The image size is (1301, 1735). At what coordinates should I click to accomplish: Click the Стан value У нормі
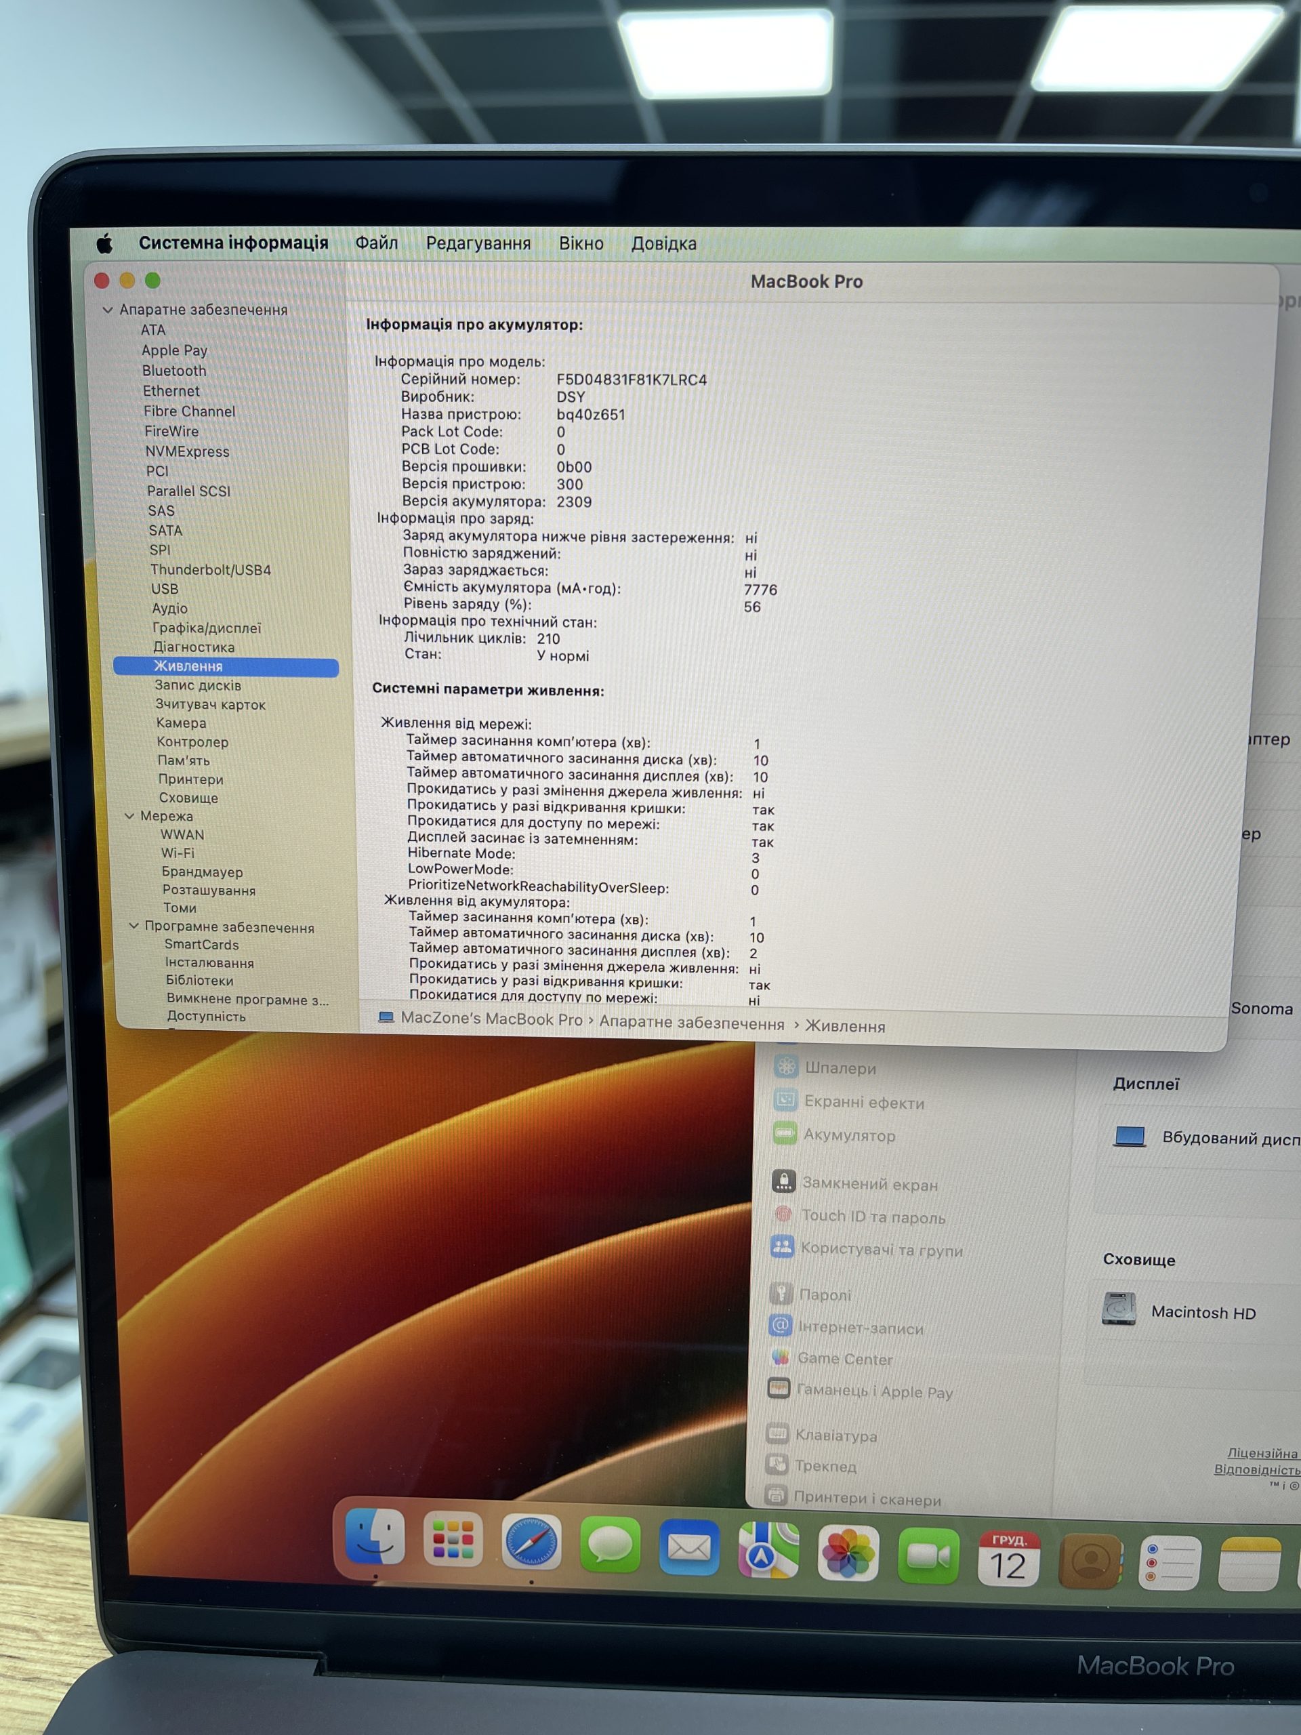[563, 656]
